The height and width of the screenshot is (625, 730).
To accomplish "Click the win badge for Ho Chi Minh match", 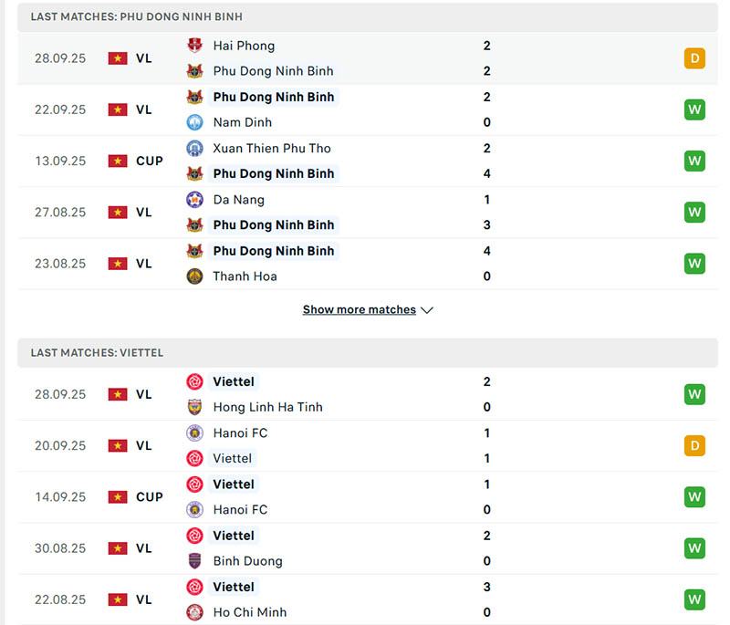I will pyautogui.click(x=694, y=599).
